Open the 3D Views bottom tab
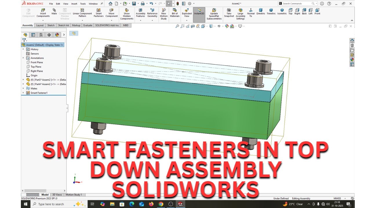Screen dimensions: 371x208 (57, 195)
